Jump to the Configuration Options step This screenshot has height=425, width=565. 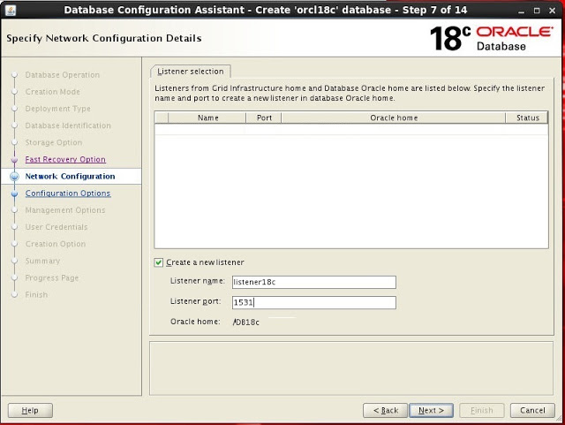tap(68, 194)
